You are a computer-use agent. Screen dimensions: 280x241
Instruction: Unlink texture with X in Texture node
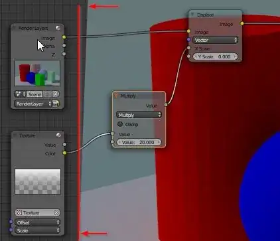coord(56,212)
